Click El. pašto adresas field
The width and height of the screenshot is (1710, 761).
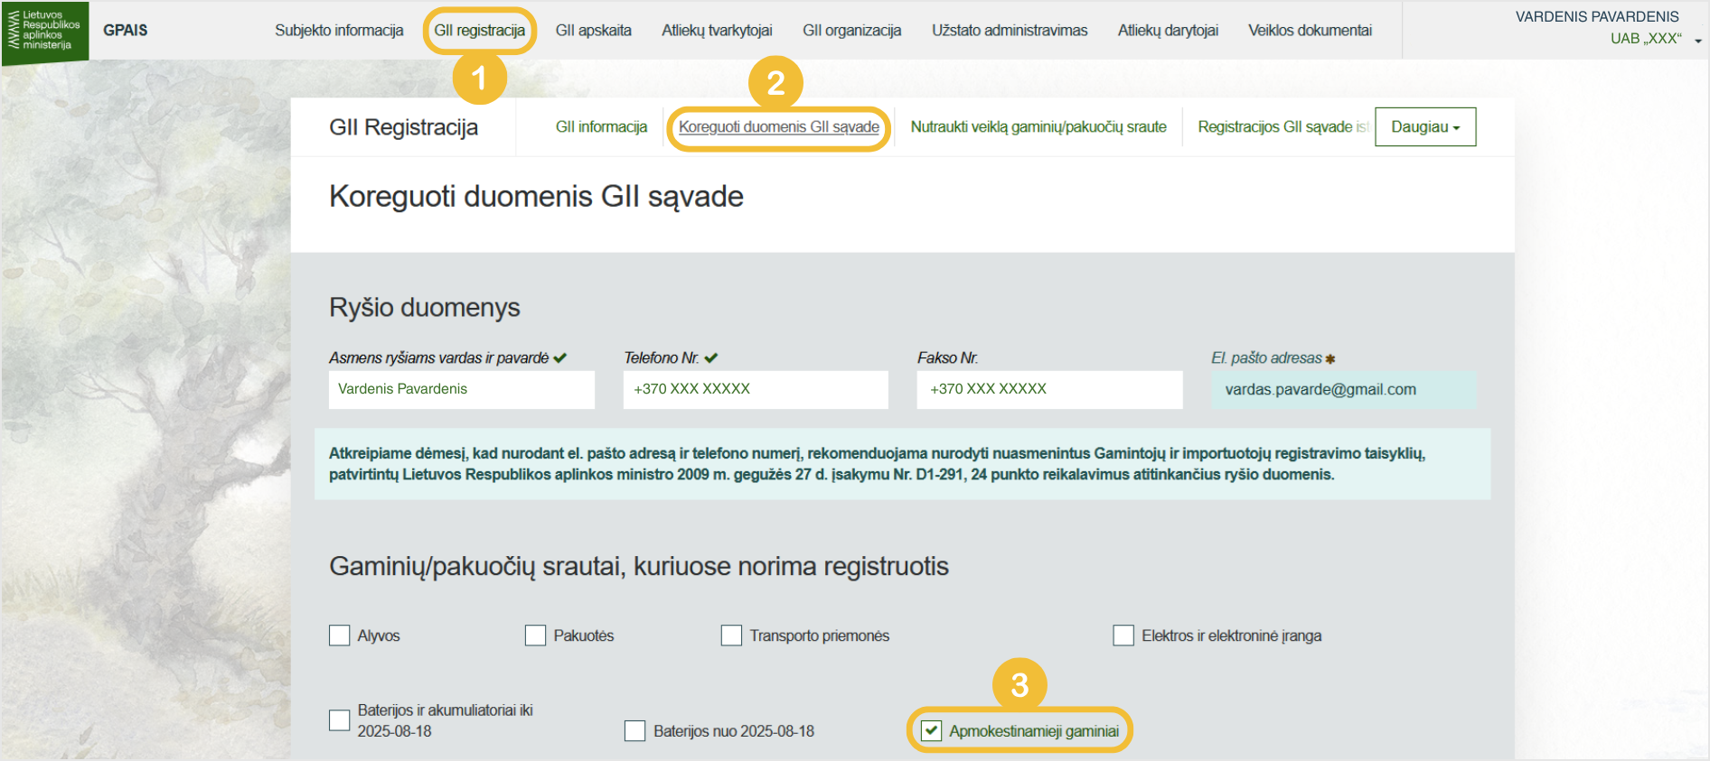coord(1344,390)
